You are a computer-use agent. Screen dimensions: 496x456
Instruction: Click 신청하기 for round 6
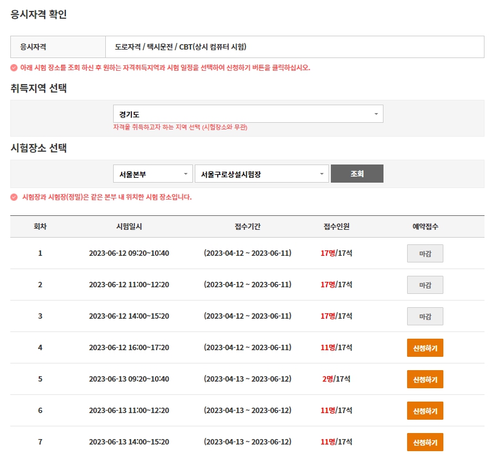(425, 411)
